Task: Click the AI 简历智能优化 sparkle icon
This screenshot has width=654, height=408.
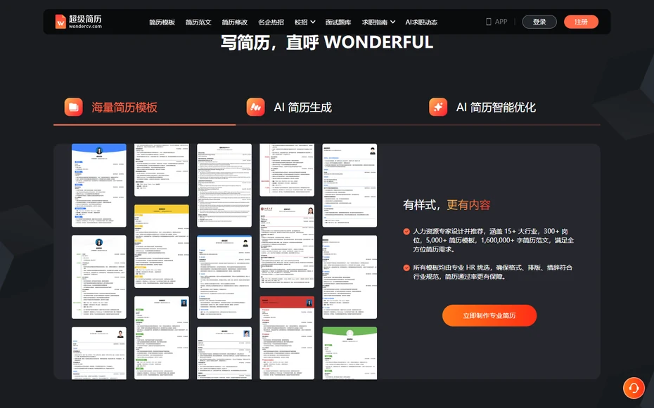Action: 438,107
